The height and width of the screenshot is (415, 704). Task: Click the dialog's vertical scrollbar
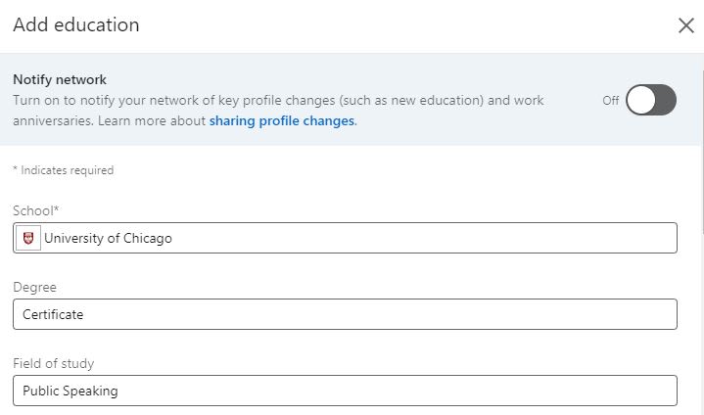pos(701,147)
